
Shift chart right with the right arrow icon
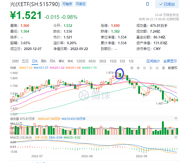coord(157,68)
